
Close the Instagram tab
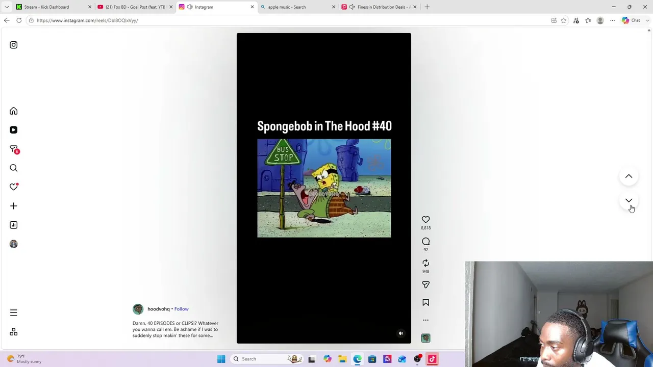click(252, 7)
